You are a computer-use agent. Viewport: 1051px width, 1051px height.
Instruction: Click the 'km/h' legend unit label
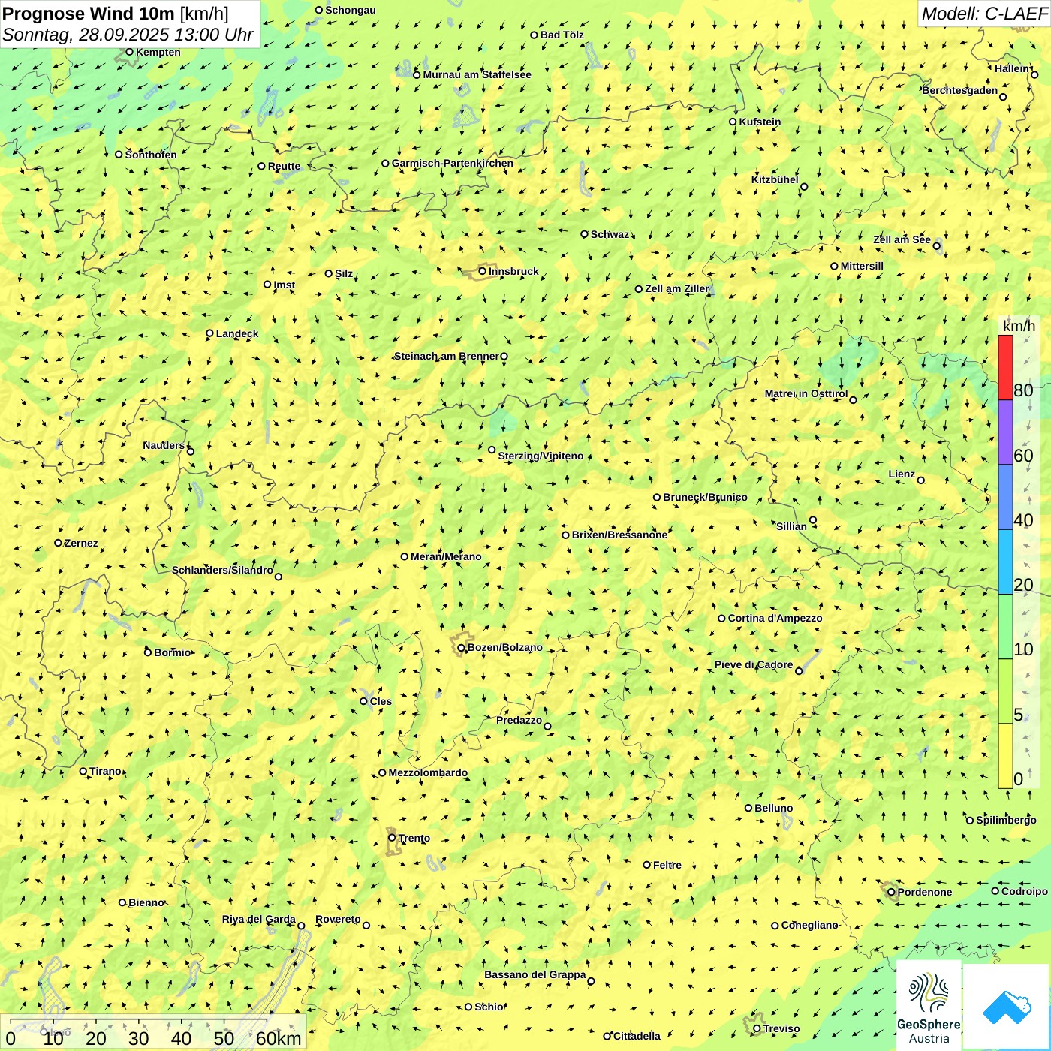tap(1019, 325)
